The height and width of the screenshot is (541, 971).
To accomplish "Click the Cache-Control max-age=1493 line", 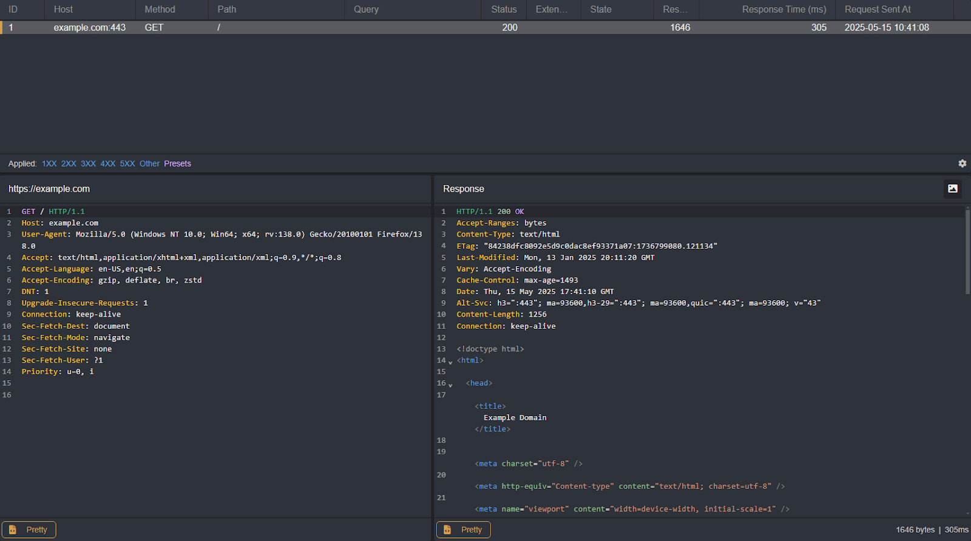I will 517,280.
